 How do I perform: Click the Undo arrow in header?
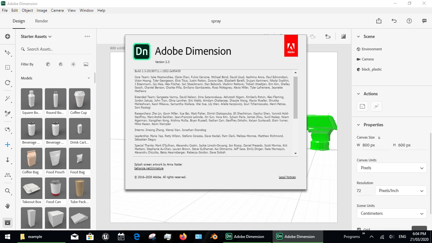(x=394, y=21)
